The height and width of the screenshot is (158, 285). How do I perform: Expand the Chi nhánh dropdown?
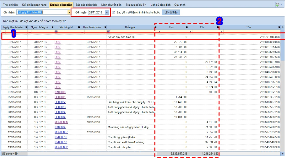click(69, 12)
